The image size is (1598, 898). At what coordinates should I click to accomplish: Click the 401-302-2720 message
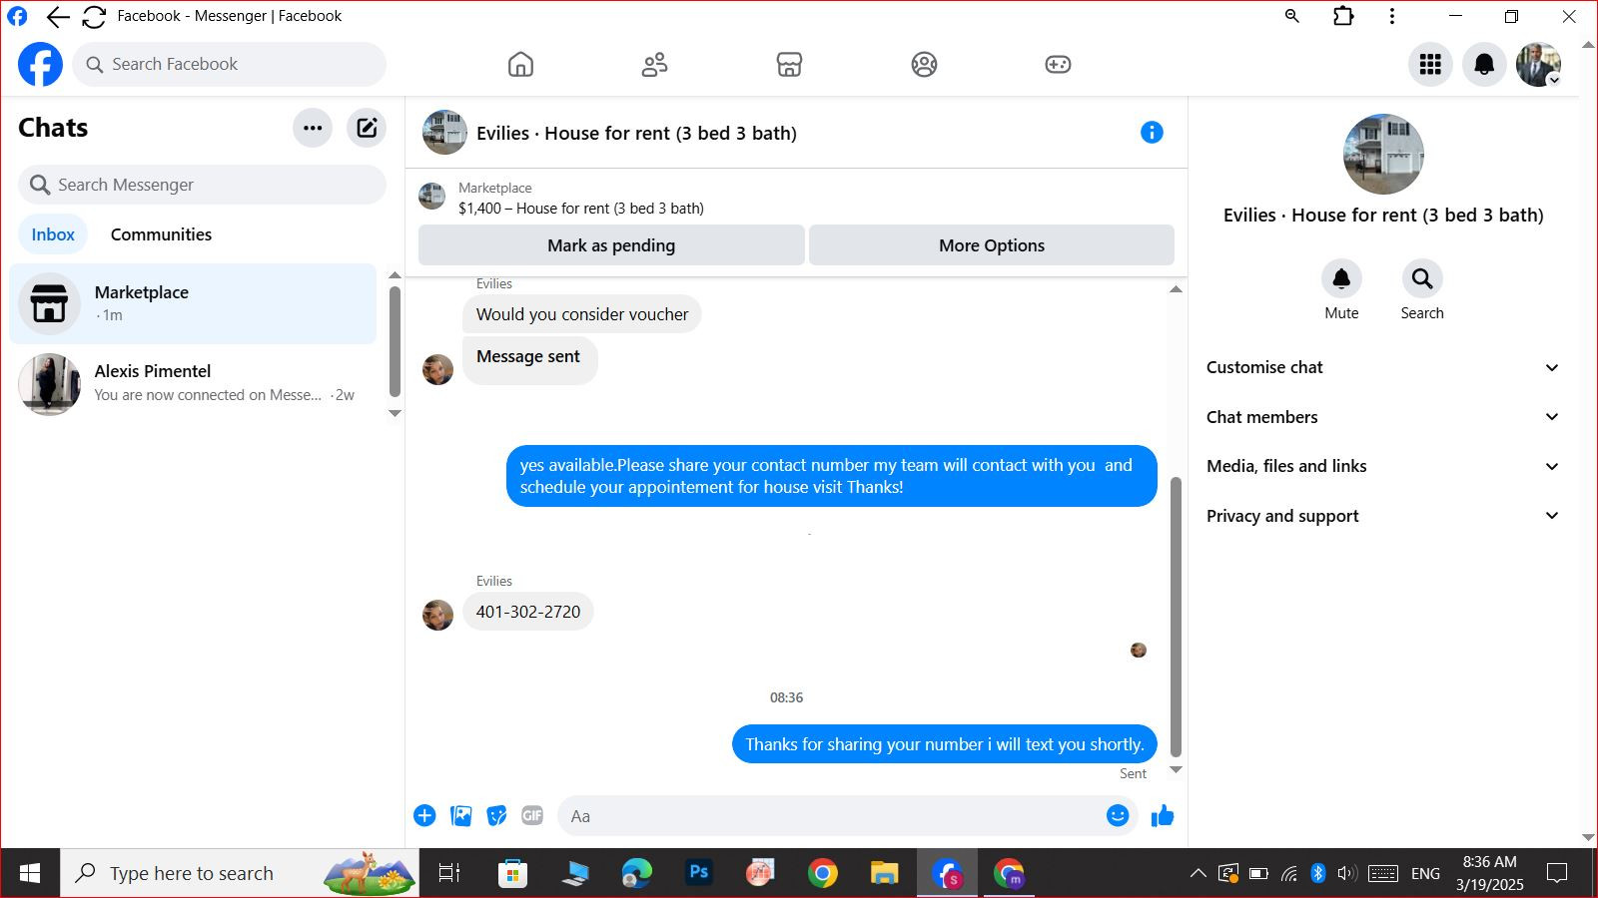[528, 612]
